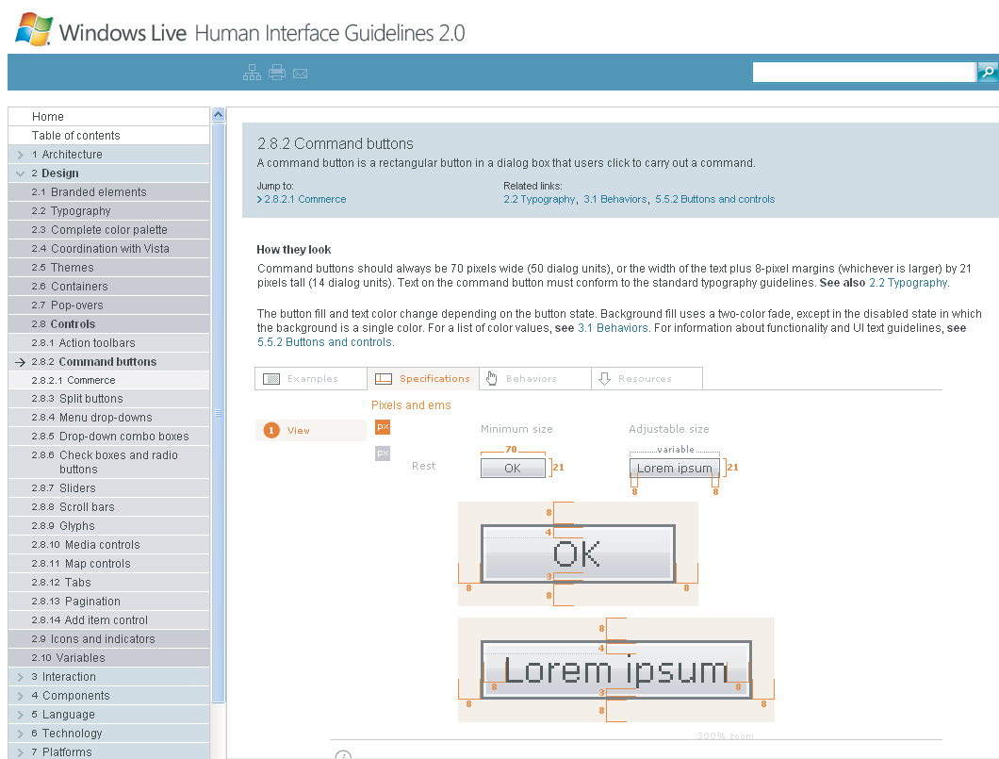
Task: Open 2.8.8 Scroll bars
Action: tap(109, 507)
